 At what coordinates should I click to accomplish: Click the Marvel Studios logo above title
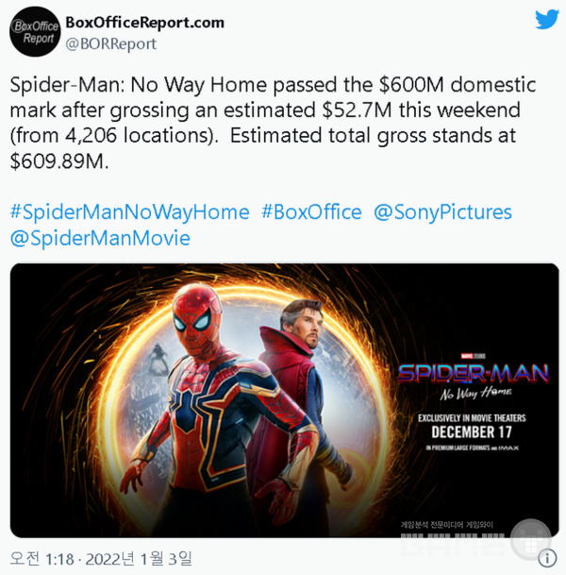[473, 356]
